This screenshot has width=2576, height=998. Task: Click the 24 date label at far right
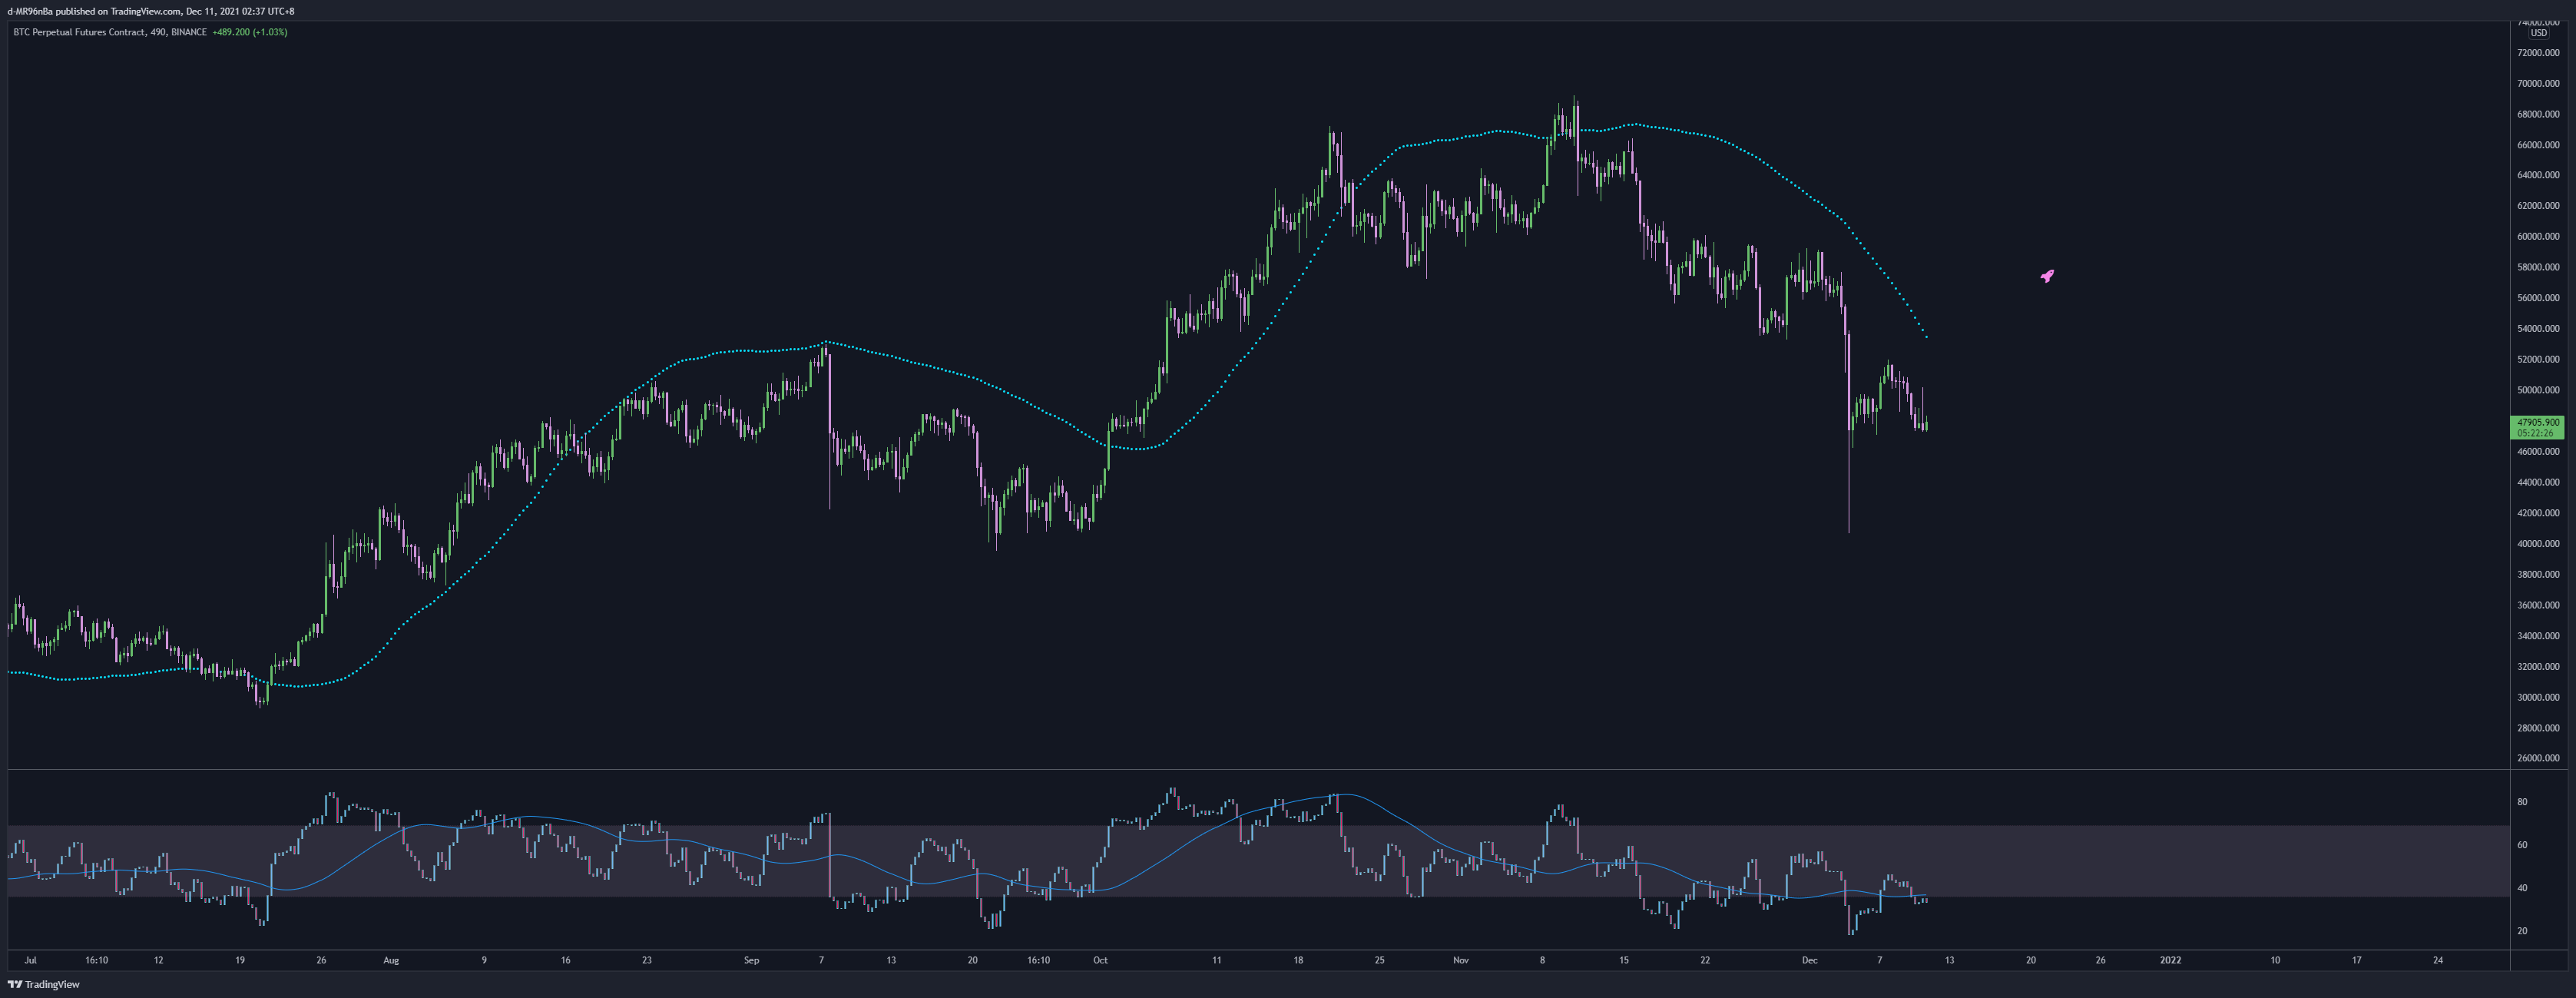click(2438, 960)
